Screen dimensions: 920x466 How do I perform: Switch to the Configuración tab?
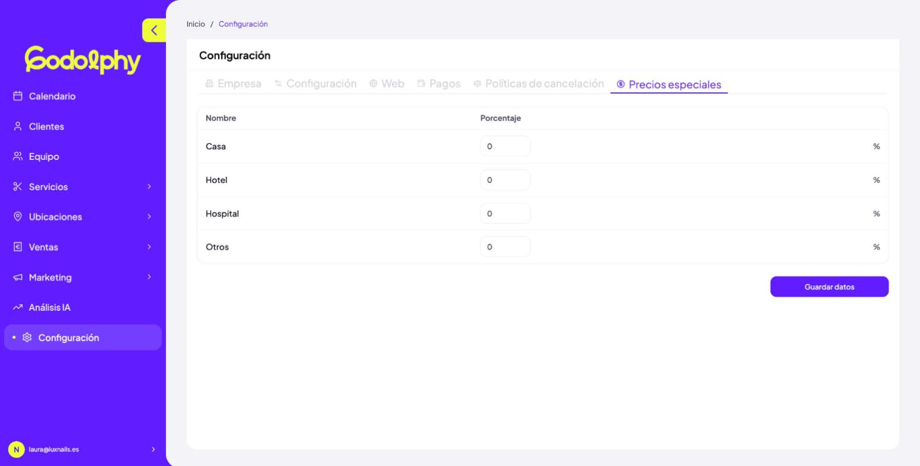pyautogui.click(x=316, y=84)
